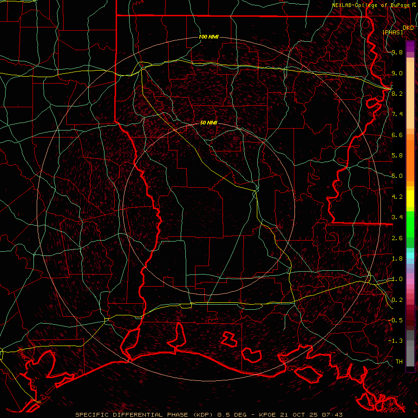Click the 8.2 value on color scale

[397, 93]
